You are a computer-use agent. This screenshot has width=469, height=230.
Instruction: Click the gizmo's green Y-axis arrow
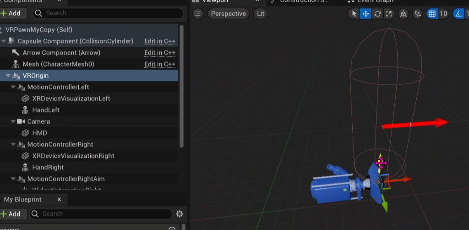click(x=384, y=206)
